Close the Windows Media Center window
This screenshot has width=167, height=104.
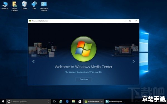pos(136,21)
